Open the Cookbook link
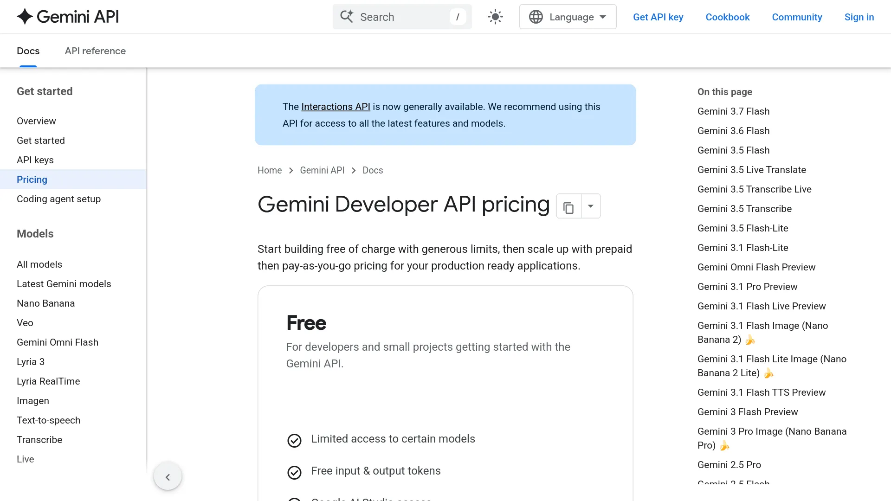The height and width of the screenshot is (501, 891). [x=727, y=17]
